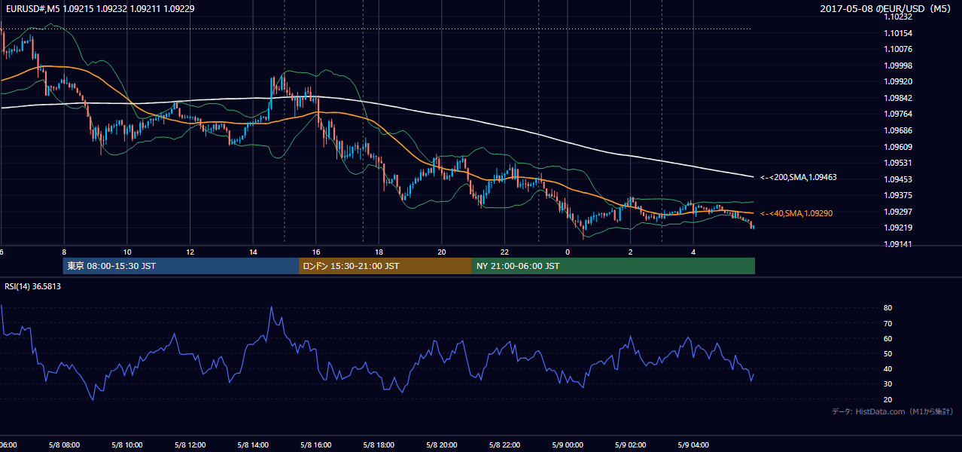The height and width of the screenshot is (452, 962).
Task: Click hour tick 18 on price chart axis
Action: 379,252
